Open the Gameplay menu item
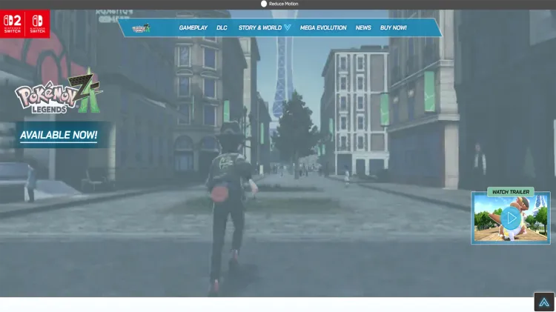 pyautogui.click(x=193, y=28)
